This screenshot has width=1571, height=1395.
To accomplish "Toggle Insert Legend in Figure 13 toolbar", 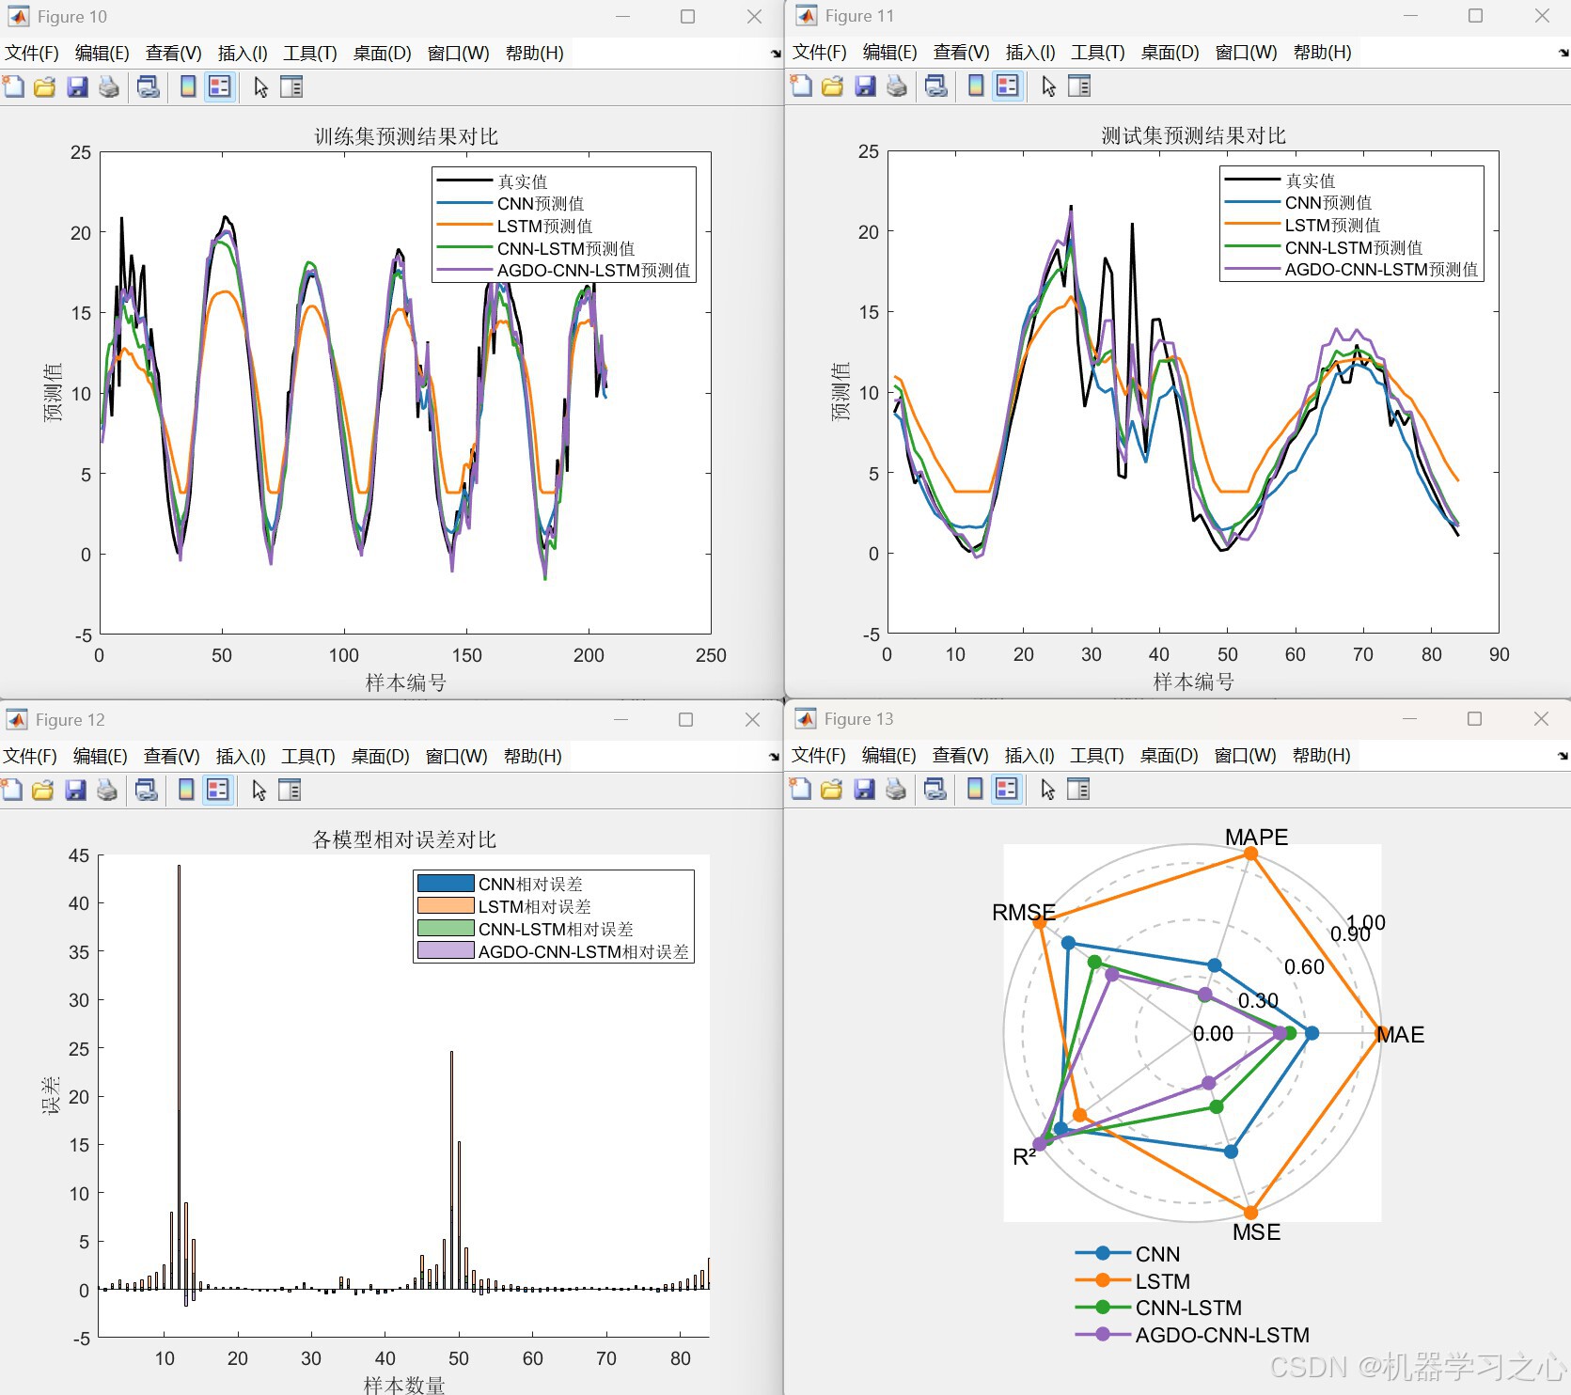I will point(1007,790).
